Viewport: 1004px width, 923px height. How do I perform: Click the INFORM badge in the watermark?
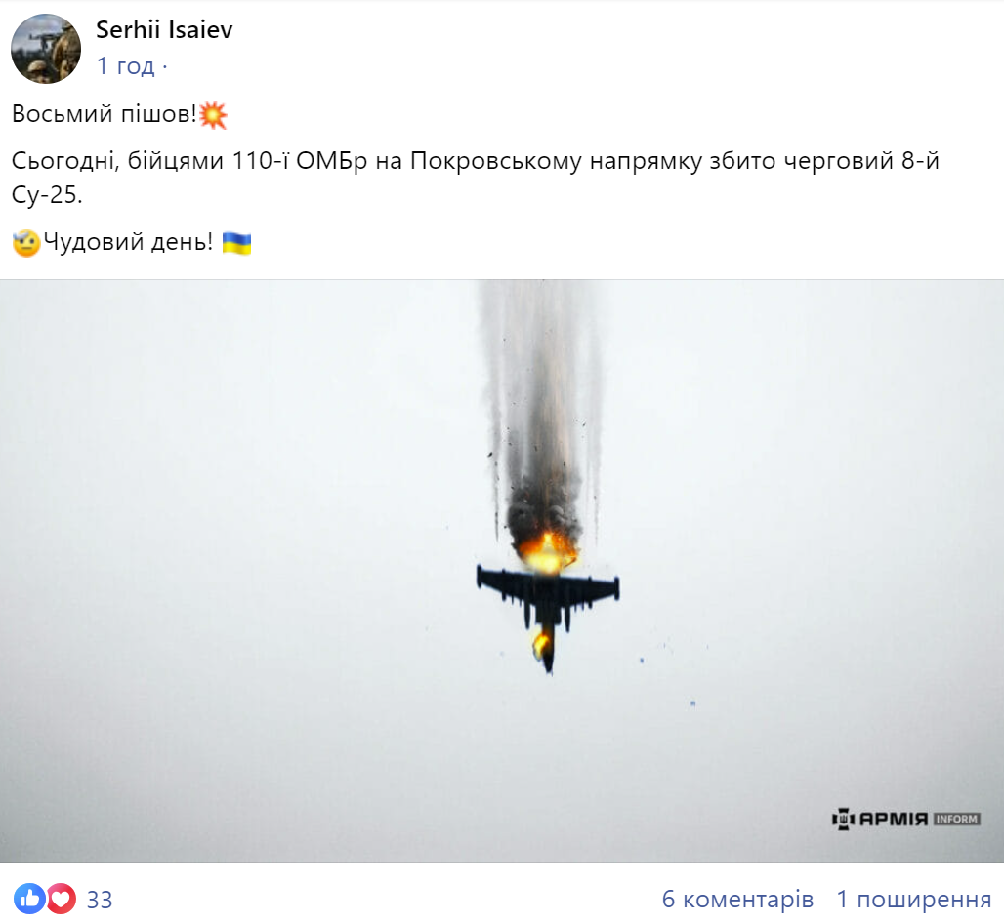coord(956,819)
